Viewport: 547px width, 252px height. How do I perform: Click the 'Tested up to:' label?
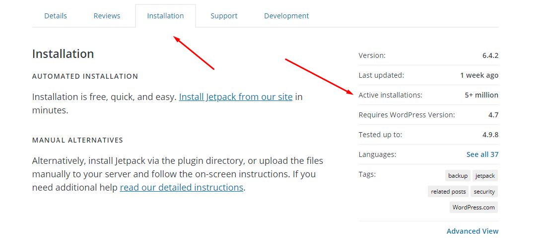[x=380, y=135]
